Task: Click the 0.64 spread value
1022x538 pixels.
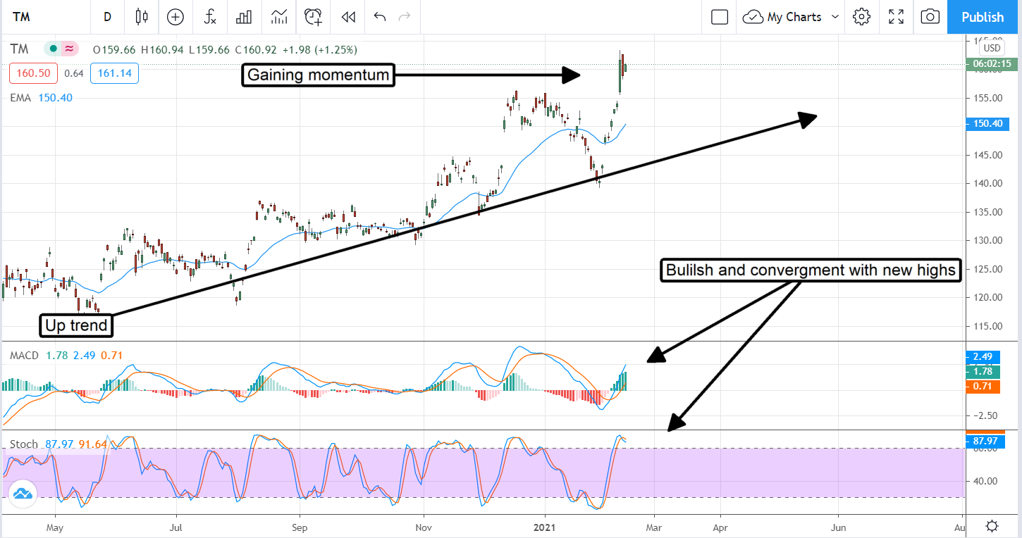Action: point(74,73)
